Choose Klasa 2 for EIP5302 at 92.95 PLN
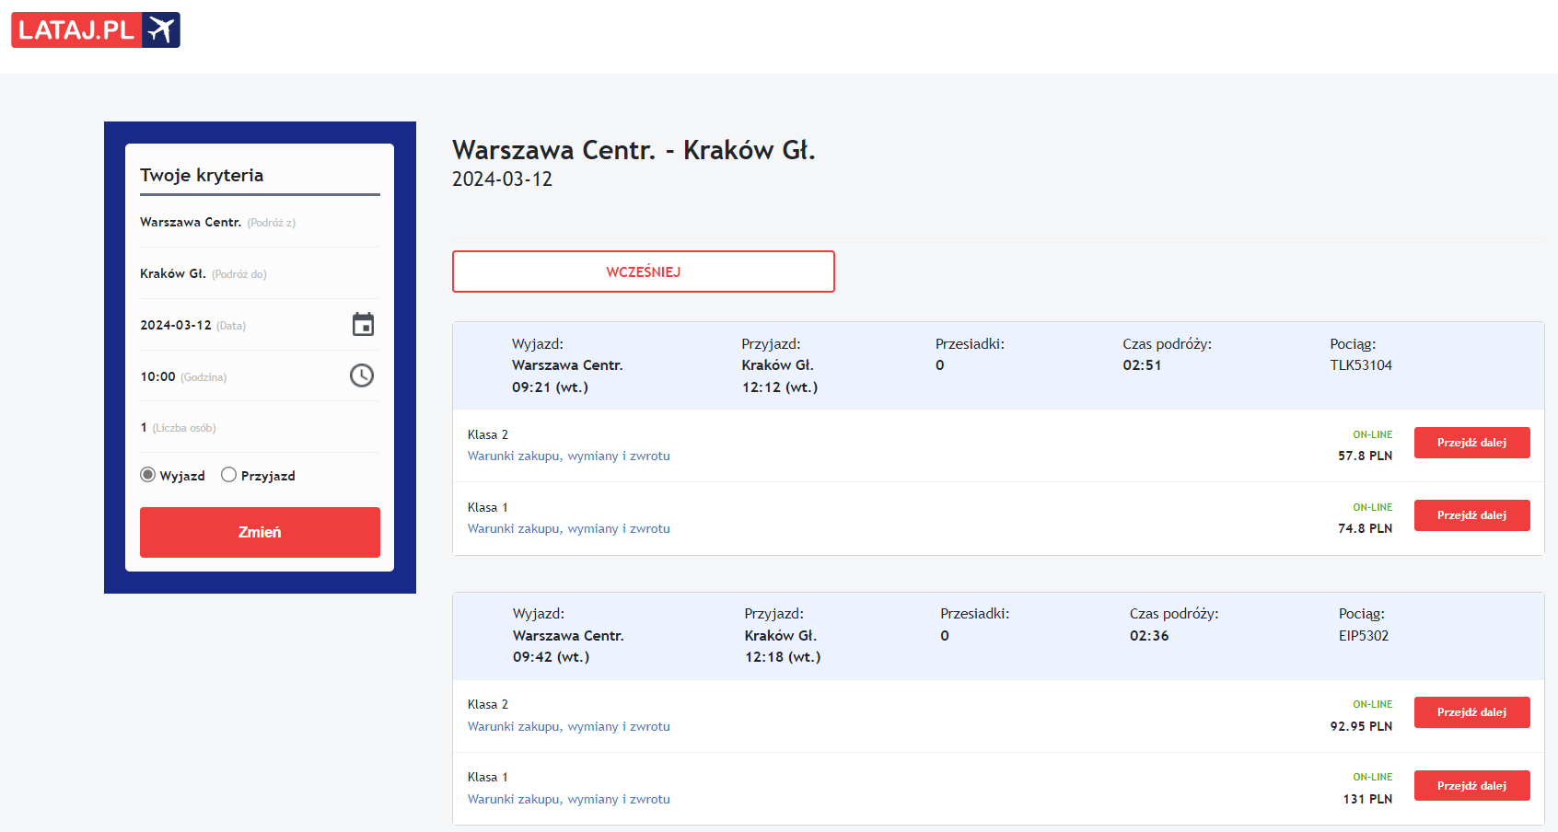 click(x=1471, y=712)
